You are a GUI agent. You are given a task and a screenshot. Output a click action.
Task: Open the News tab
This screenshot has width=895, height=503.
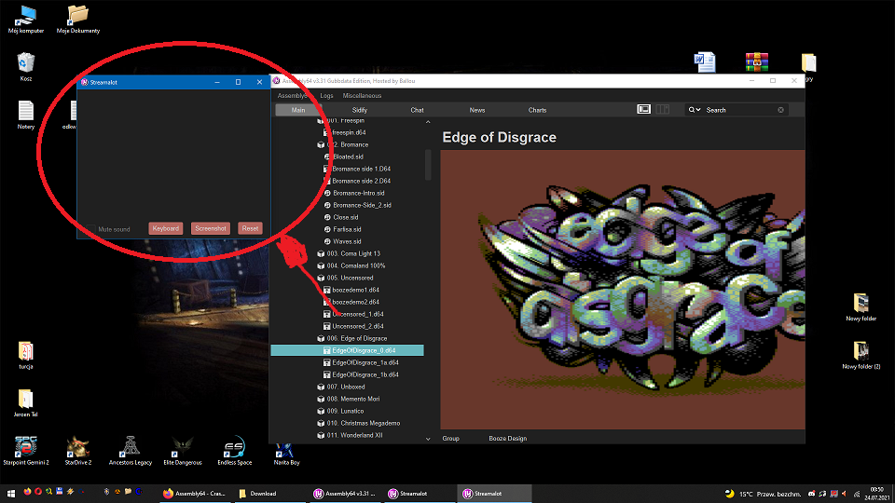click(x=477, y=110)
